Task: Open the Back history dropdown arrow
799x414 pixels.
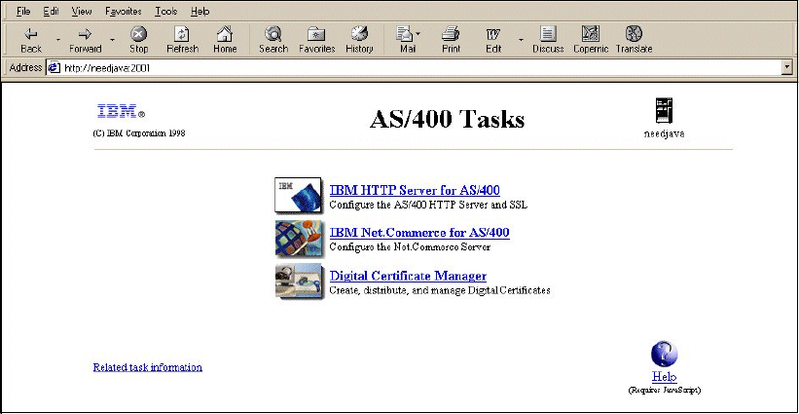Action: (57, 40)
